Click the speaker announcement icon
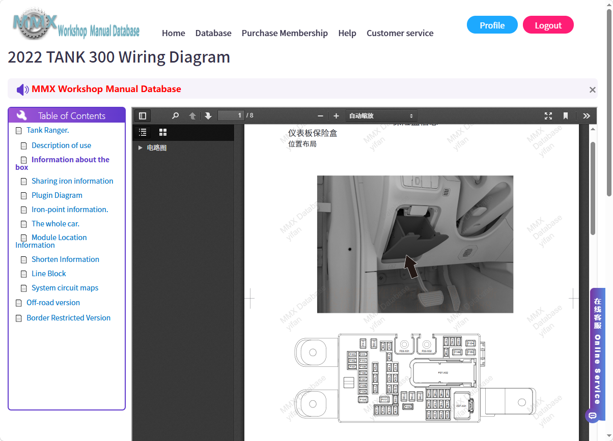This screenshot has height=441, width=613. (22, 90)
